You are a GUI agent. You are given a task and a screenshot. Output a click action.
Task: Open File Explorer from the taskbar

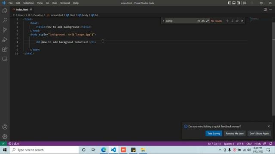(x=143, y=150)
